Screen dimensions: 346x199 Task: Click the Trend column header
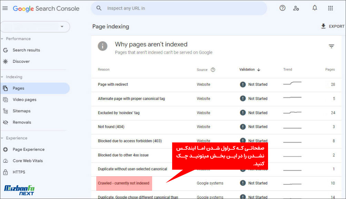click(287, 70)
